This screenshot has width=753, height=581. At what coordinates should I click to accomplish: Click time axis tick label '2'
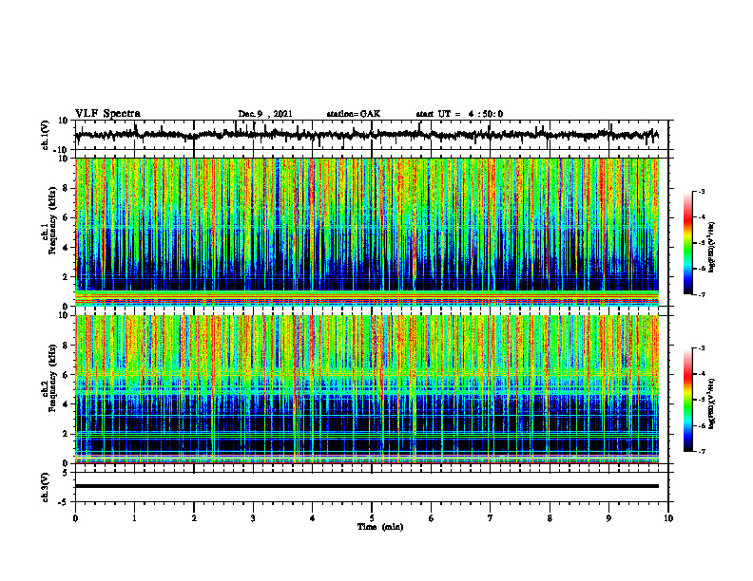pyautogui.click(x=194, y=518)
